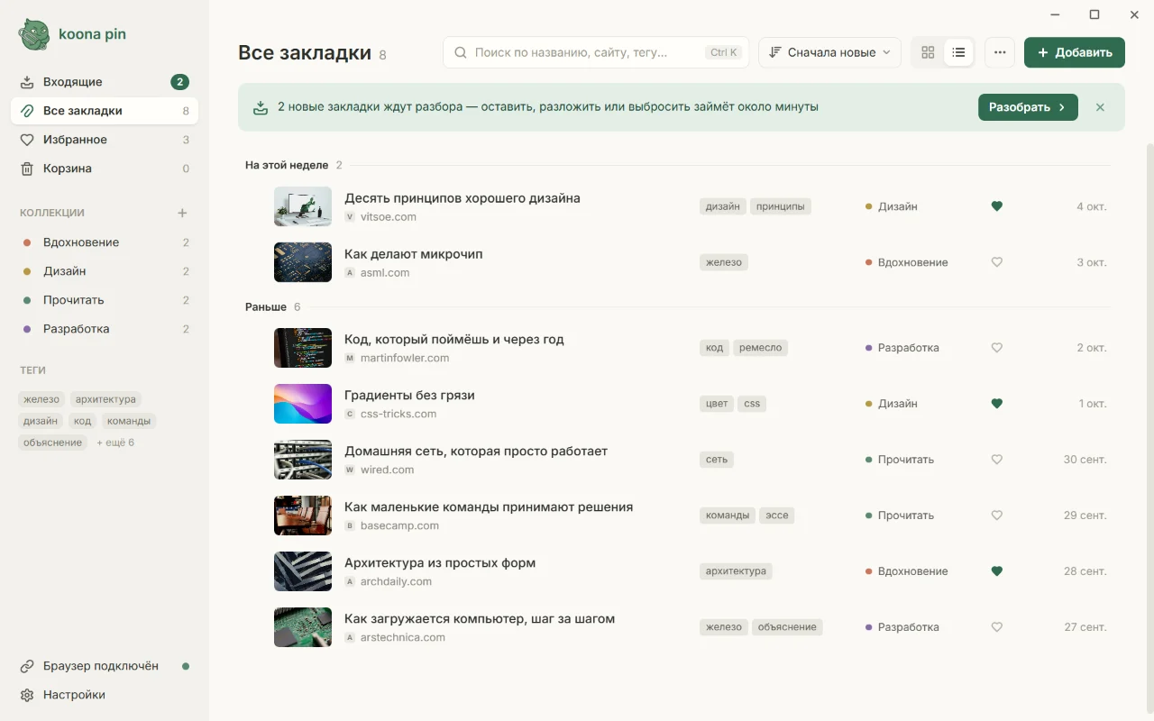This screenshot has height=721, width=1154.
Task: Open the three-dots more options menu
Action: [1000, 52]
